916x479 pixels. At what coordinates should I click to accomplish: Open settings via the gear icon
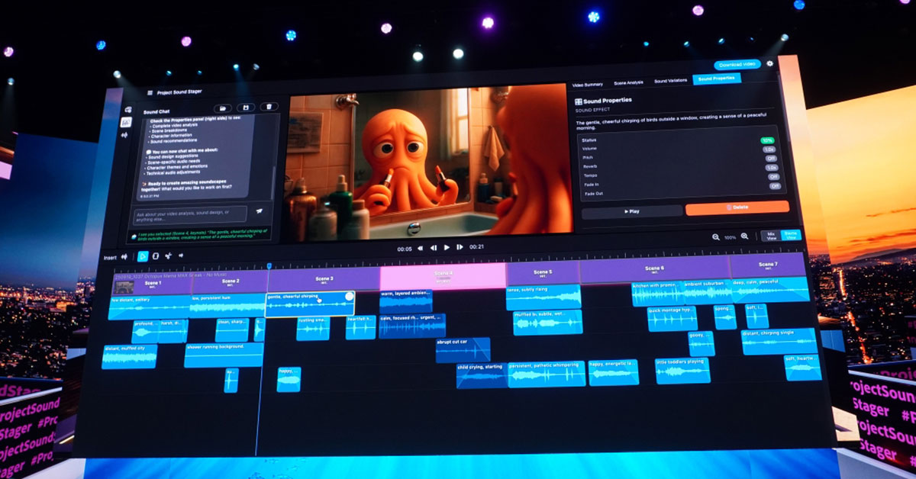click(x=769, y=64)
